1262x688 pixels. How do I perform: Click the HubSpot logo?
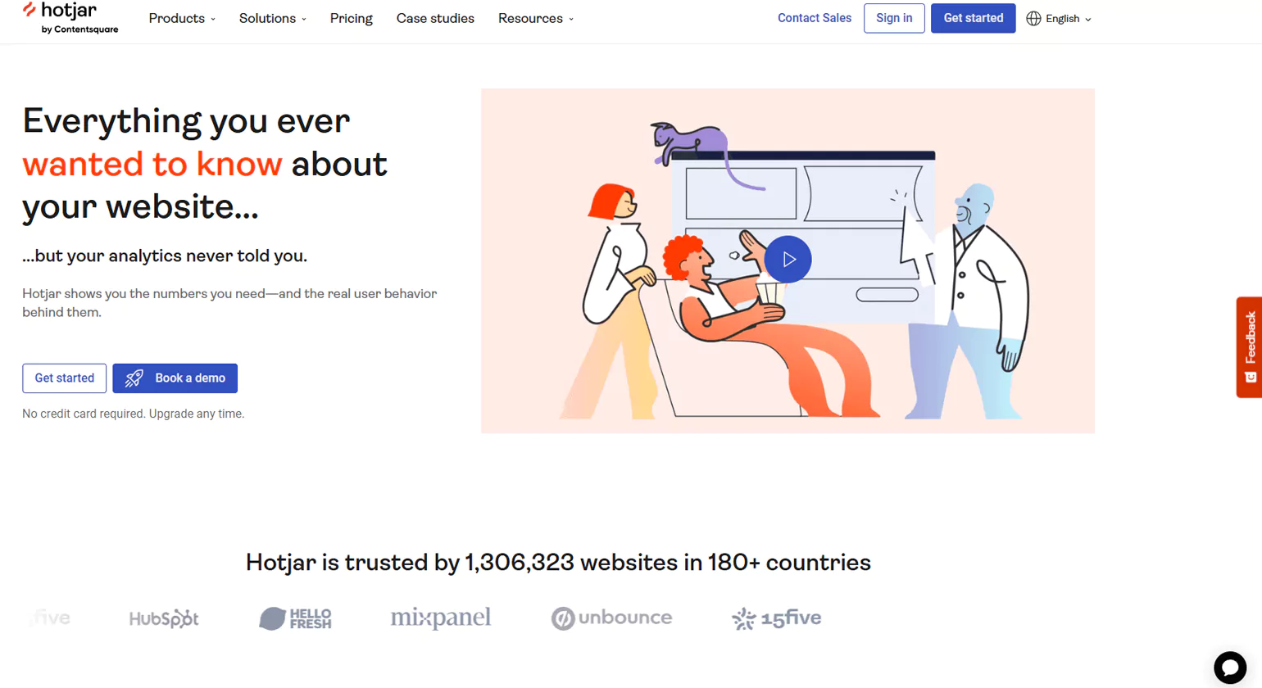pyautogui.click(x=164, y=618)
